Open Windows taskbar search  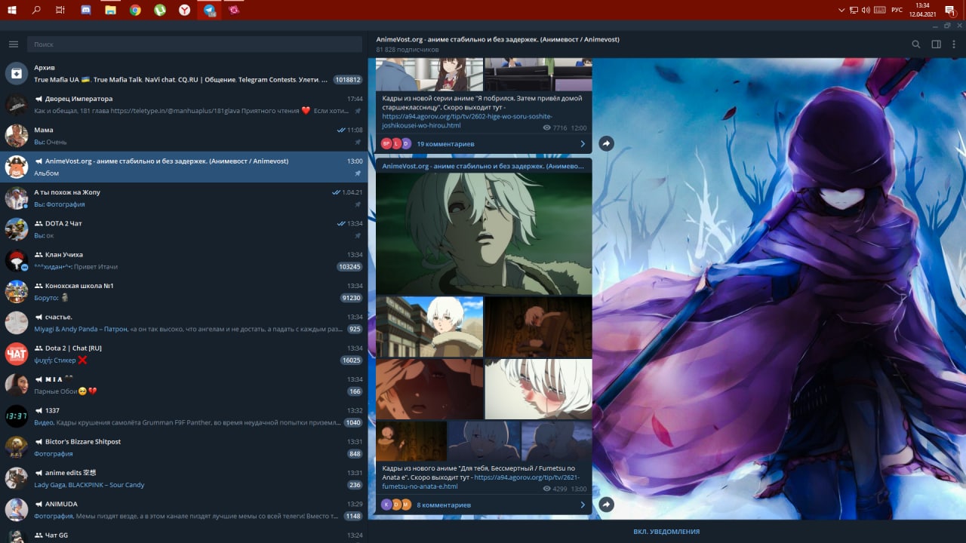(37, 10)
